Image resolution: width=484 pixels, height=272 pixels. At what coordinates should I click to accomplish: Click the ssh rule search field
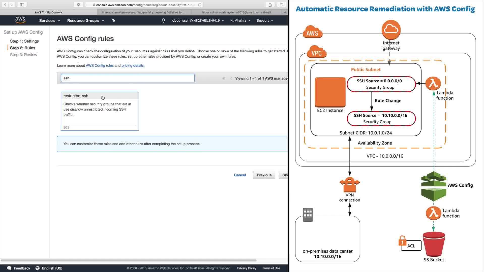[128, 78]
